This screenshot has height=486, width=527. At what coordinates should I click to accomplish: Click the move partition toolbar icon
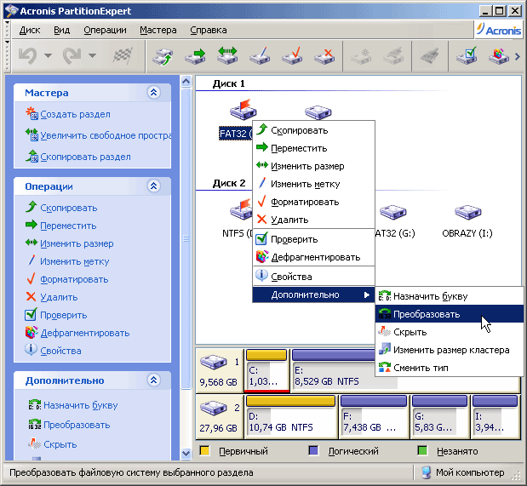coord(195,56)
